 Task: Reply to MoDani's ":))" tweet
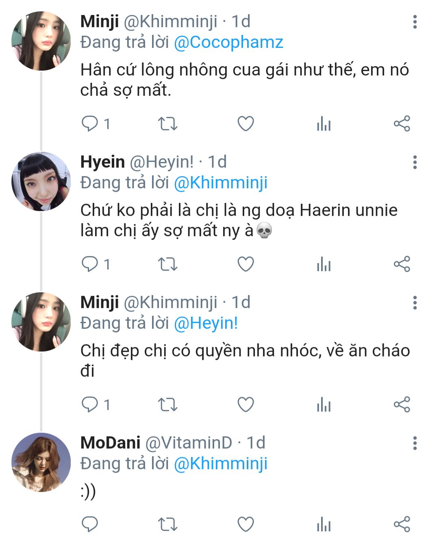pos(90,524)
